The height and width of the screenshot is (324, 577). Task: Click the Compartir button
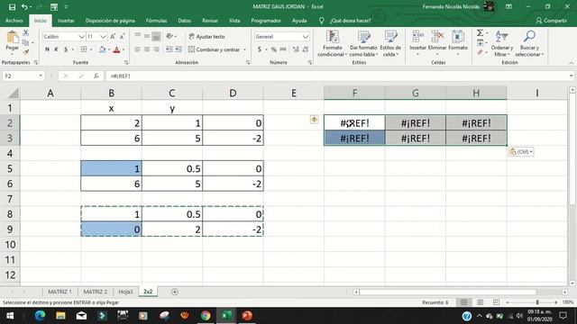click(551, 21)
